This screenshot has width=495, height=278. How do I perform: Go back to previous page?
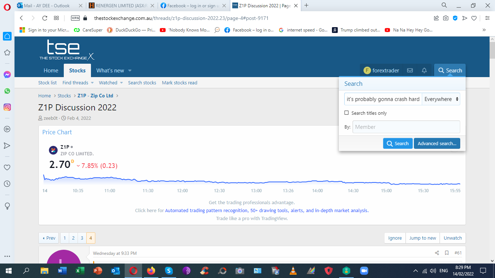pyautogui.click(x=21, y=18)
